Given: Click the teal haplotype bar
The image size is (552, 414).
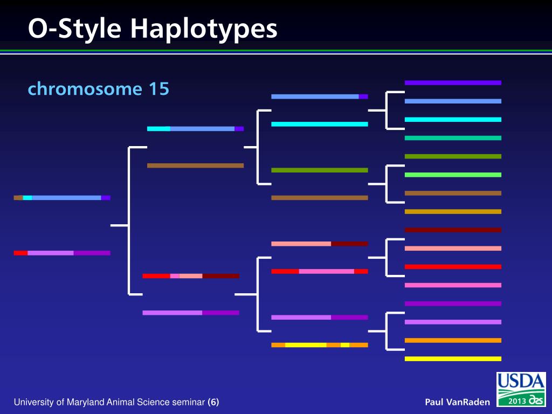Looking at the screenshot, I should pyautogui.click(x=453, y=138).
